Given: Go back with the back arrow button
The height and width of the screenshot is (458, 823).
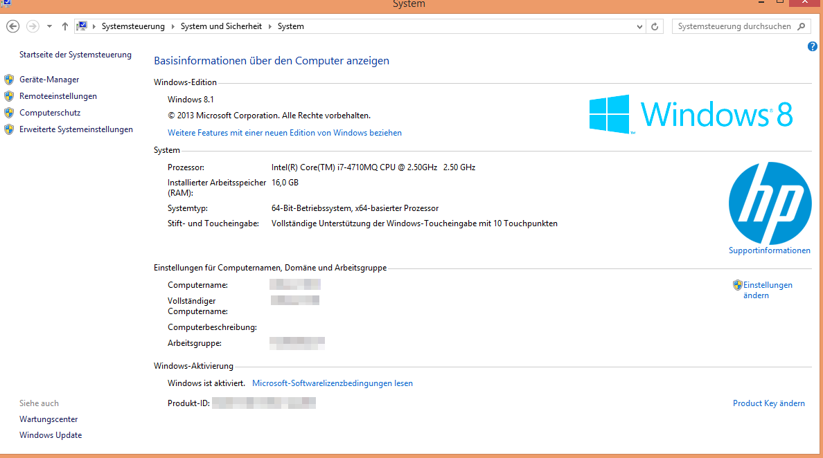Looking at the screenshot, I should [13, 26].
